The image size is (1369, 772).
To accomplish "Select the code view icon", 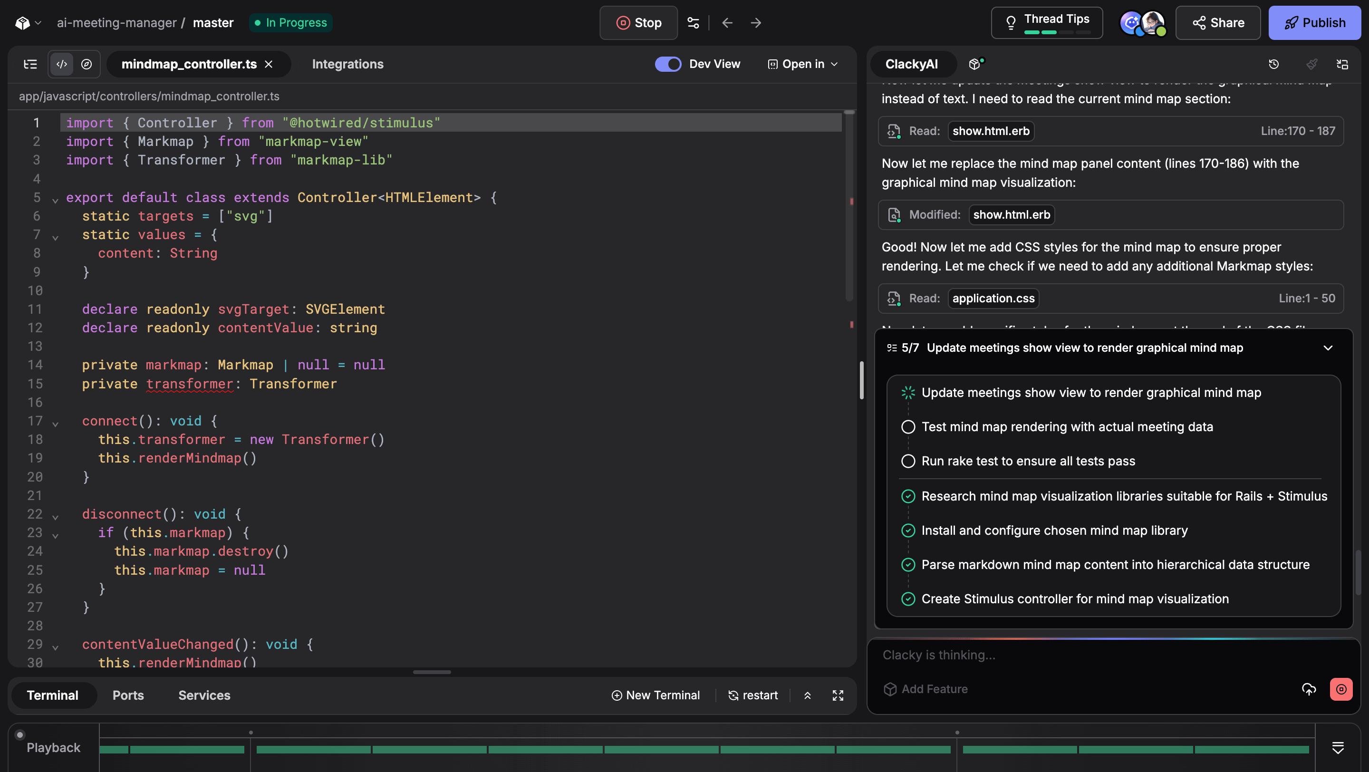I will 62,64.
